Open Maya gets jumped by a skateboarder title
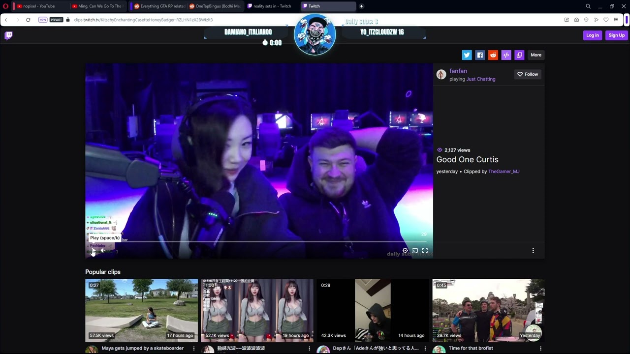This screenshot has width=630, height=354. (142, 348)
